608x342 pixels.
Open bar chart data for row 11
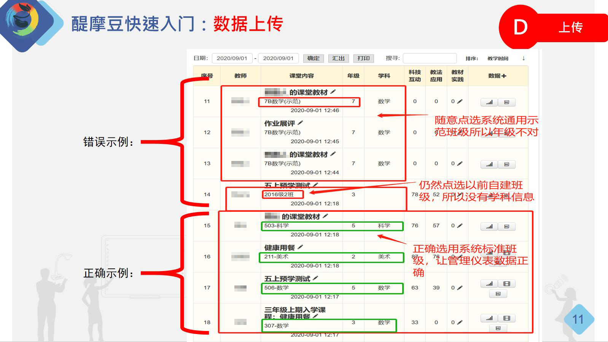[x=489, y=102]
